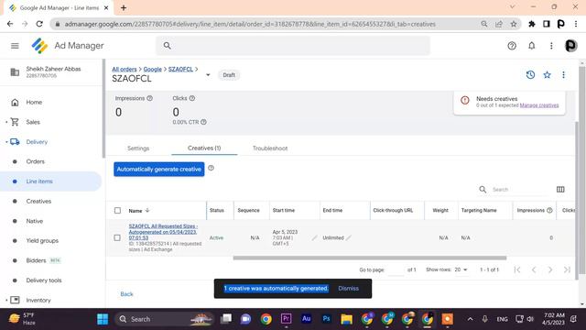The width and height of the screenshot is (586, 330).
Task: Click the table search magnifier icon
Action: (483, 190)
